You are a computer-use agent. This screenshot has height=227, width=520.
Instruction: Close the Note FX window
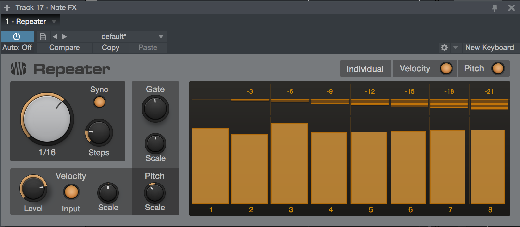[x=512, y=8]
